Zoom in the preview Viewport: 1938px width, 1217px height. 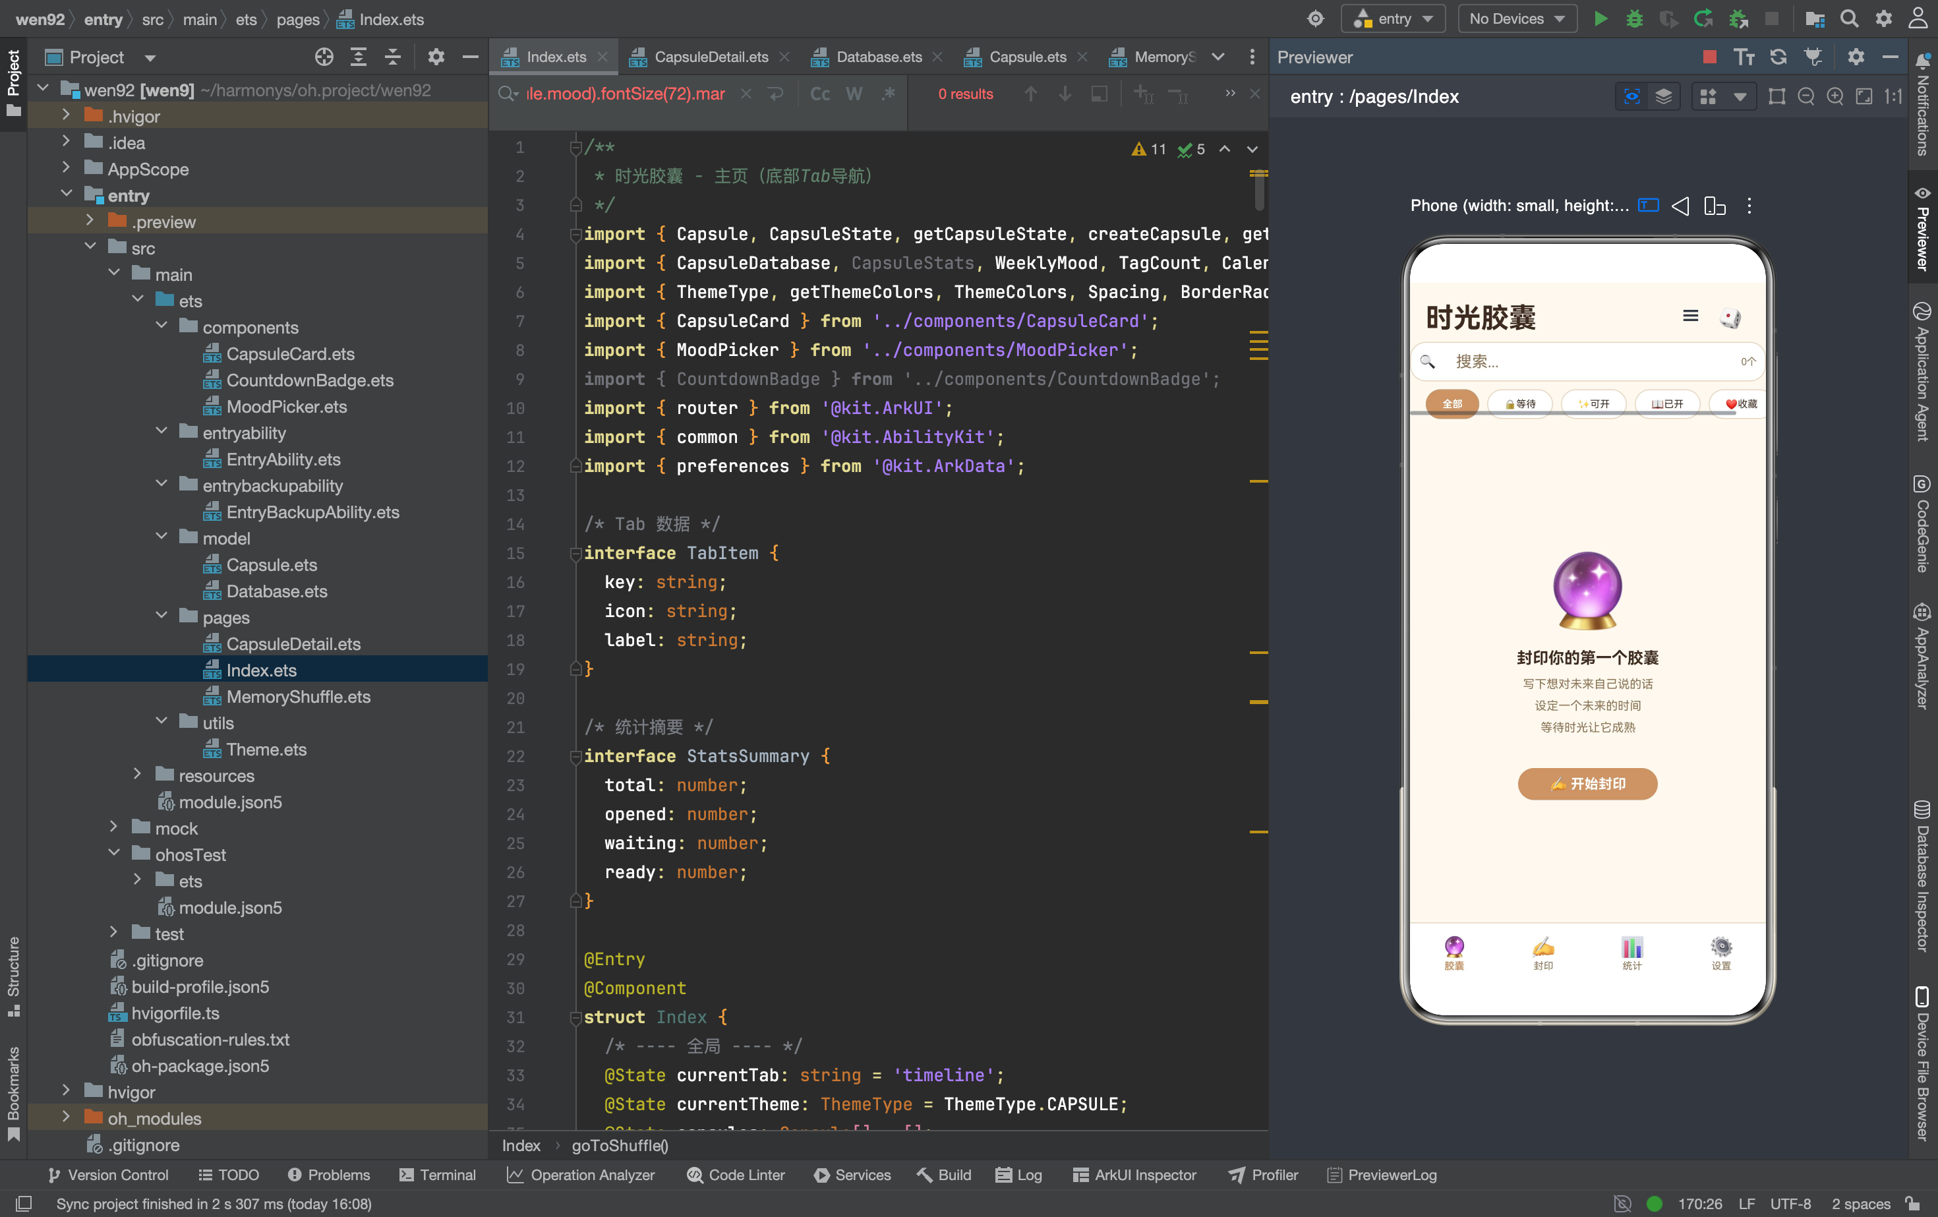coord(1835,97)
